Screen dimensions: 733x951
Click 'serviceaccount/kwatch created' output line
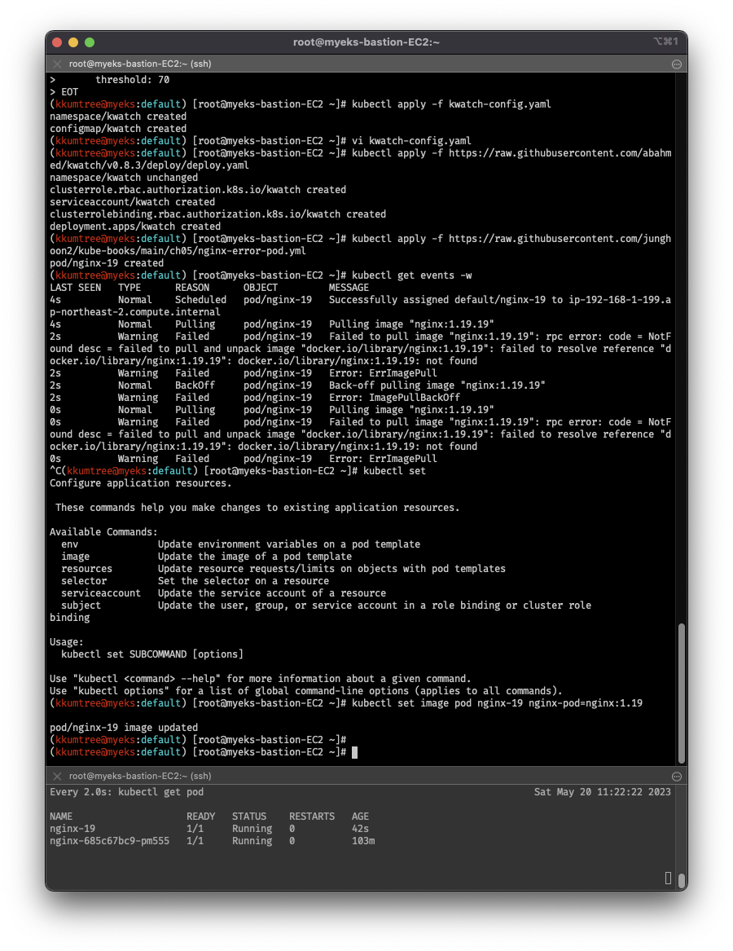tap(132, 202)
